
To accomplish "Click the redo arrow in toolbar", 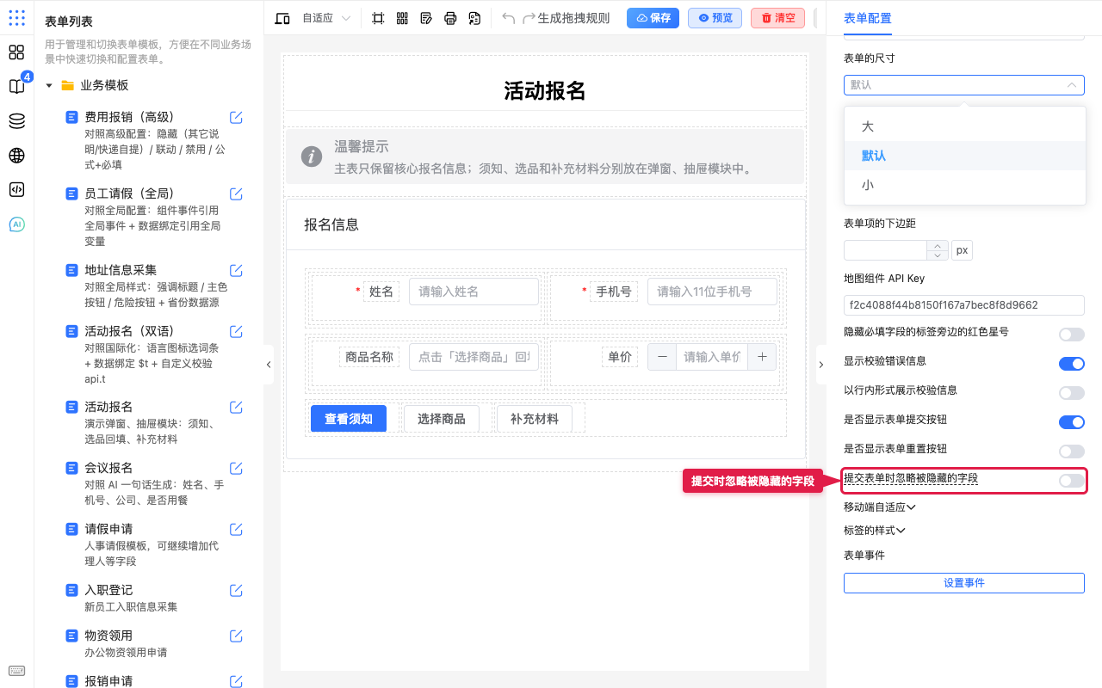I will [529, 18].
